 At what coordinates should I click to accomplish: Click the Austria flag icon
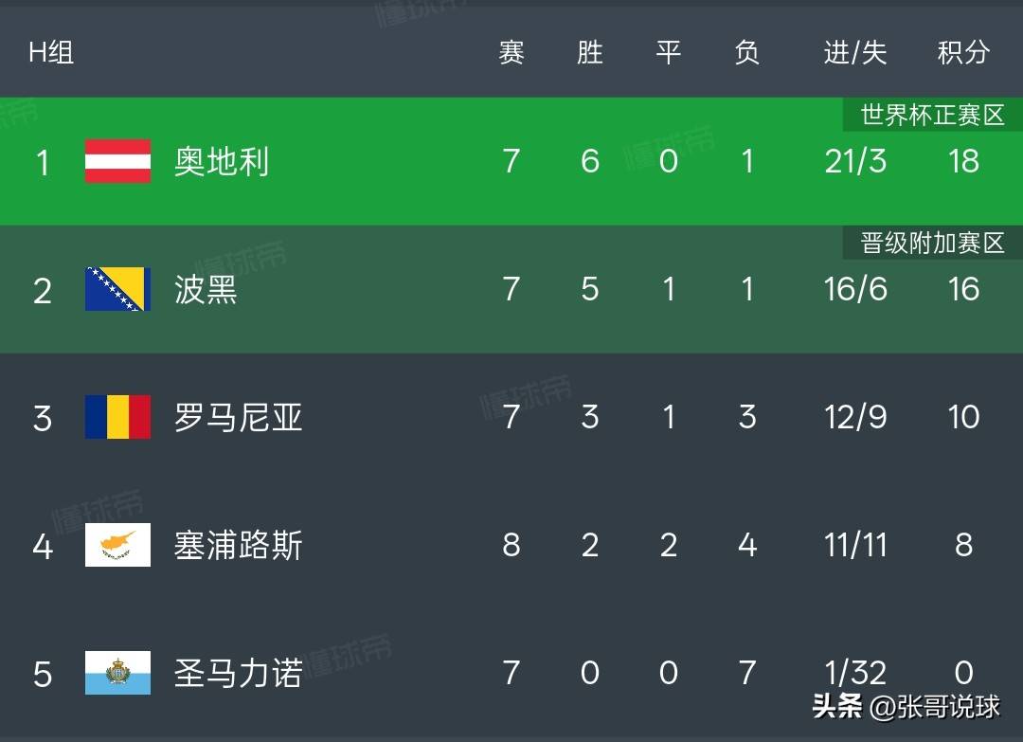click(x=117, y=161)
